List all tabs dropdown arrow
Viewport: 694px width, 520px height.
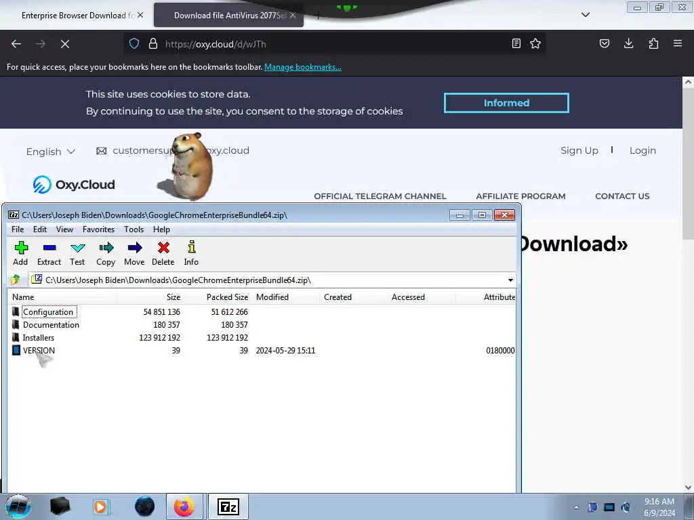click(585, 15)
